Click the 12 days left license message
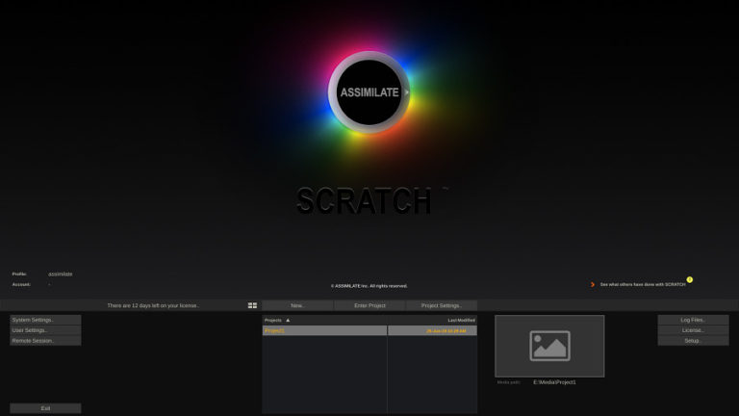Screen dimensions: 739x416 (x=153, y=305)
